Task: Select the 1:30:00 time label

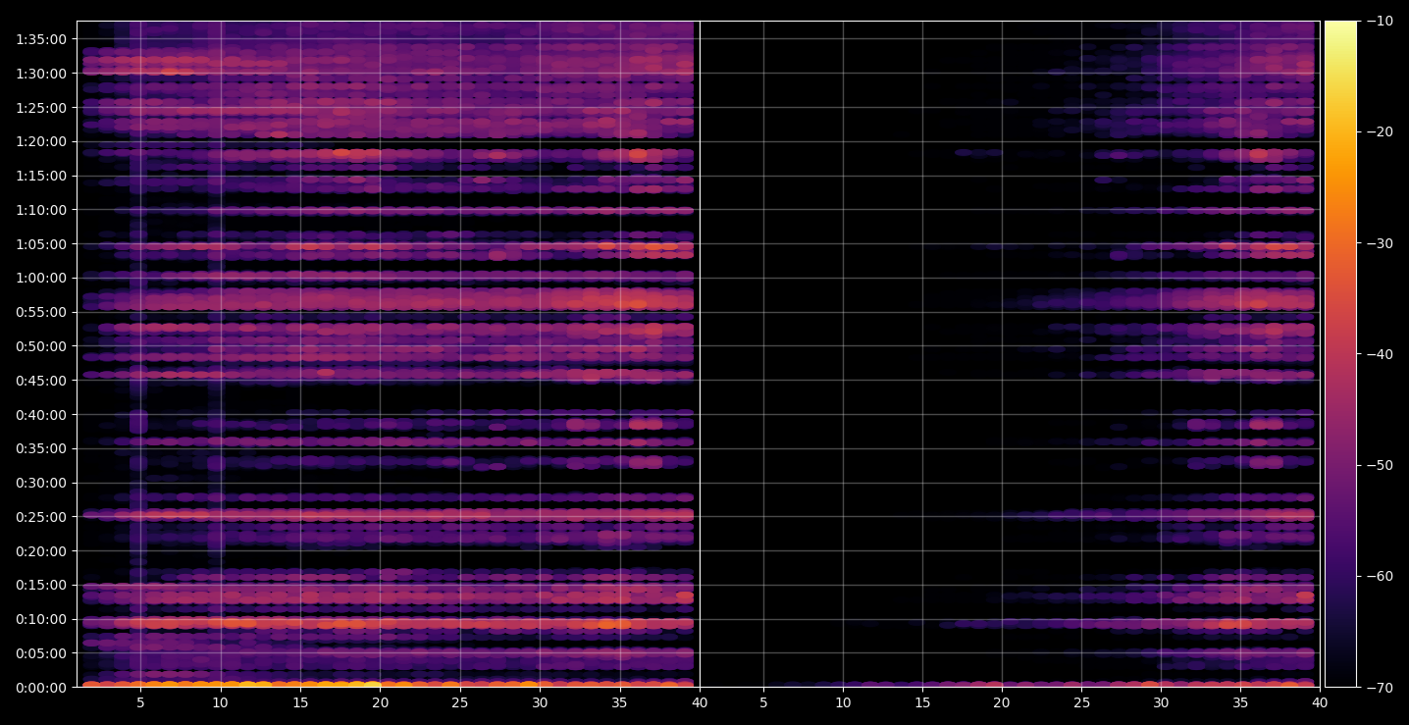Action: [x=41, y=74]
